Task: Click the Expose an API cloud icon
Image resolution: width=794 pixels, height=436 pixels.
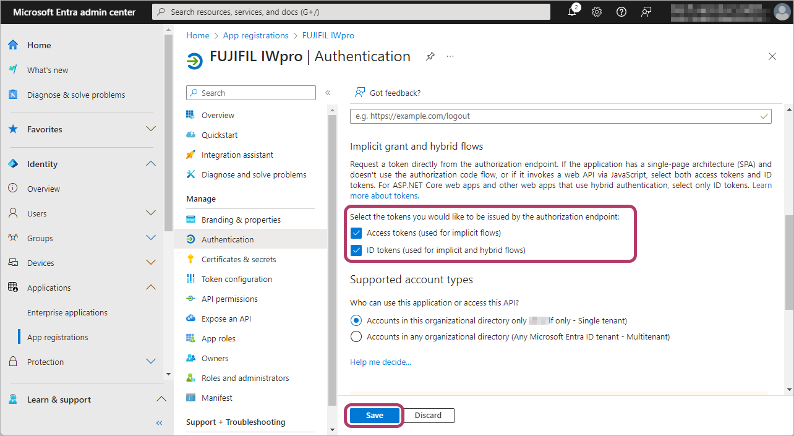Action: click(x=190, y=318)
